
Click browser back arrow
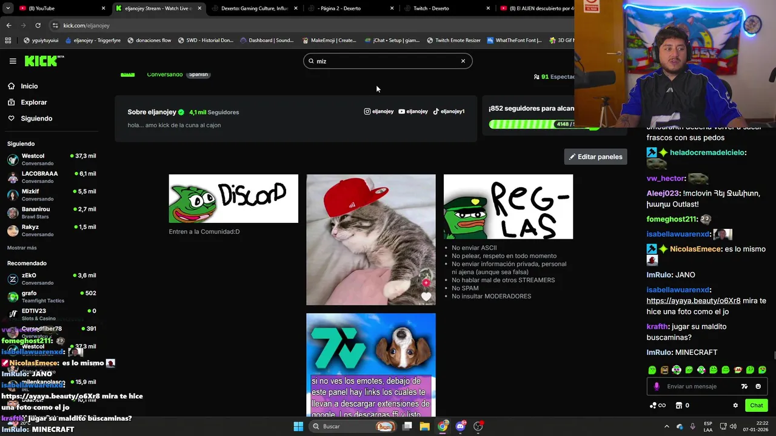tap(8, 25)
